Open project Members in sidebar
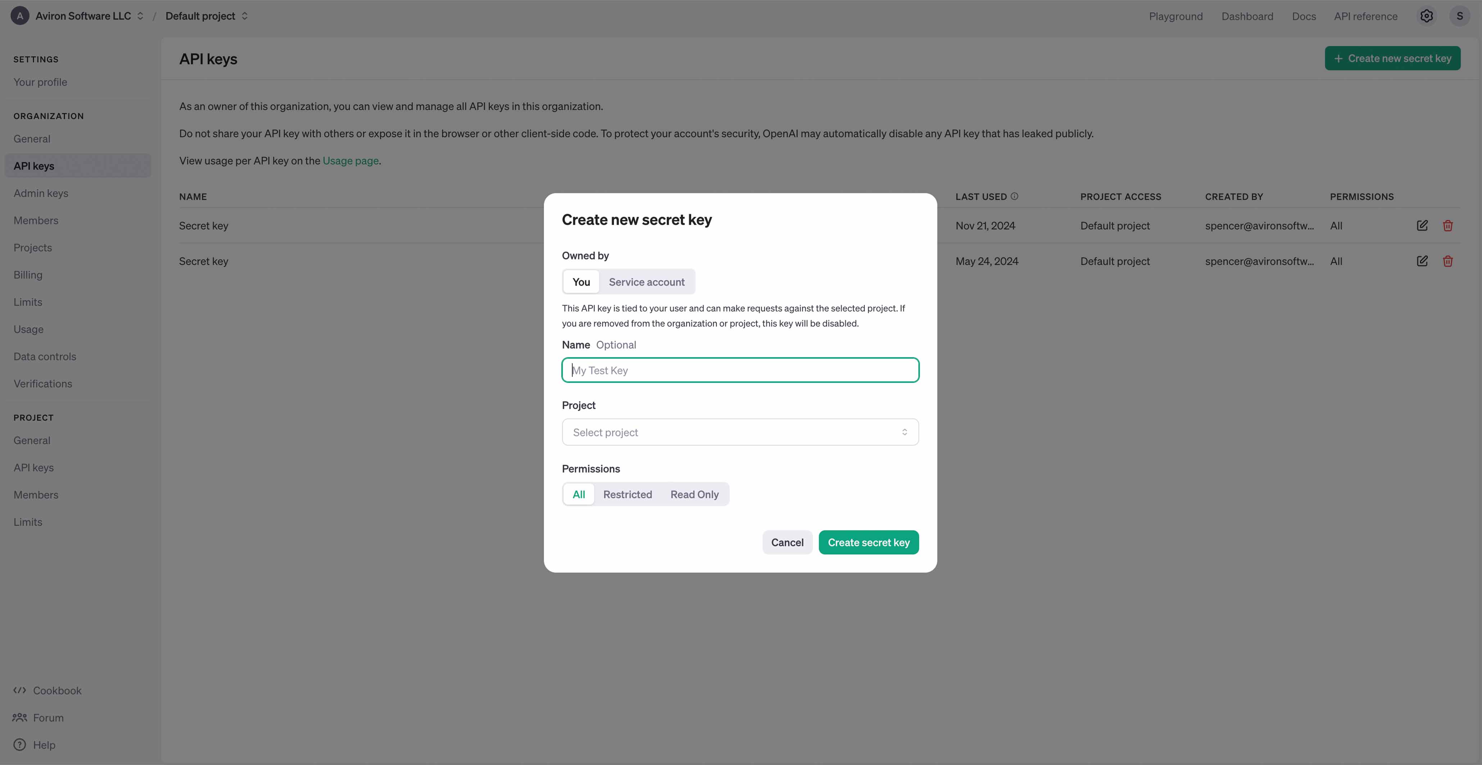Image resolution: width=1482 pixels, height=765 pixels. pyautogui.click(x=36, y=495)
